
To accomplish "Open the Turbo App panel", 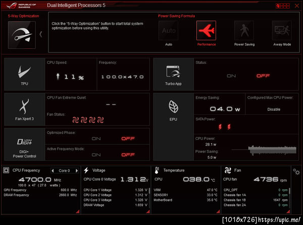I will pos(173,74).
